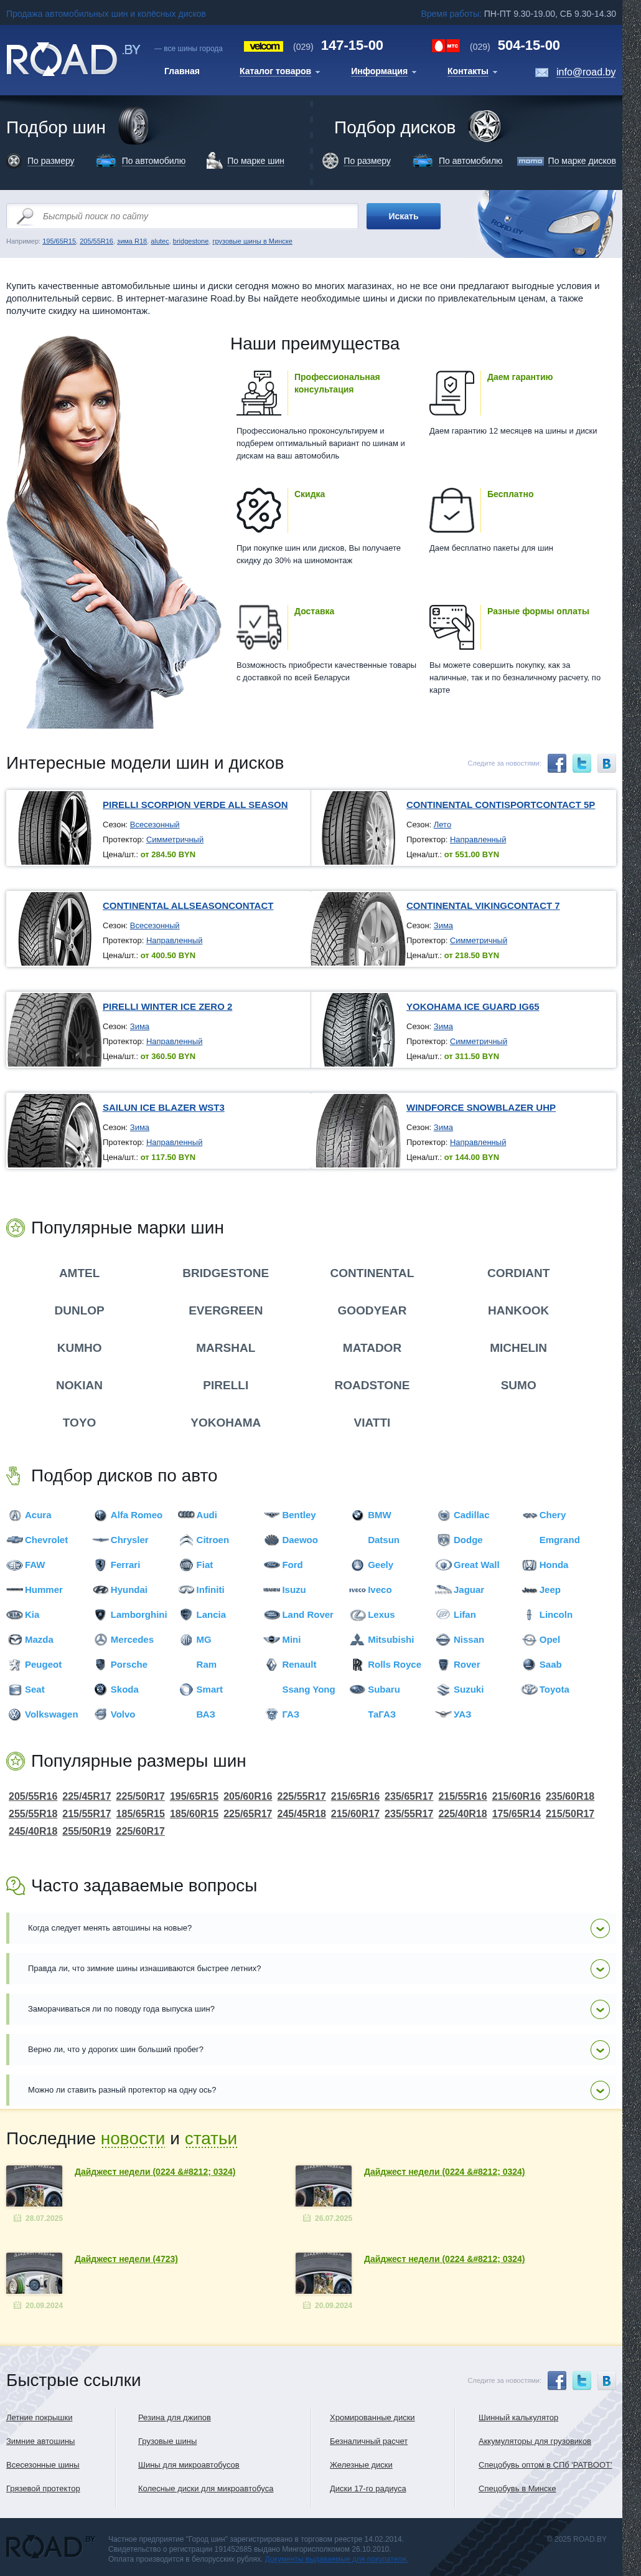
Task: Open the 225/60R17 tire size link
Action: [141, 1831]
